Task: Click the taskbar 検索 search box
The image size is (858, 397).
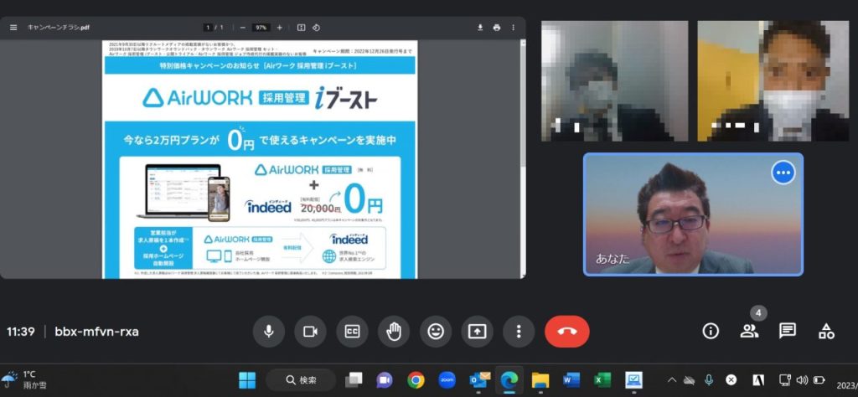Action: (x=301, y=380)
